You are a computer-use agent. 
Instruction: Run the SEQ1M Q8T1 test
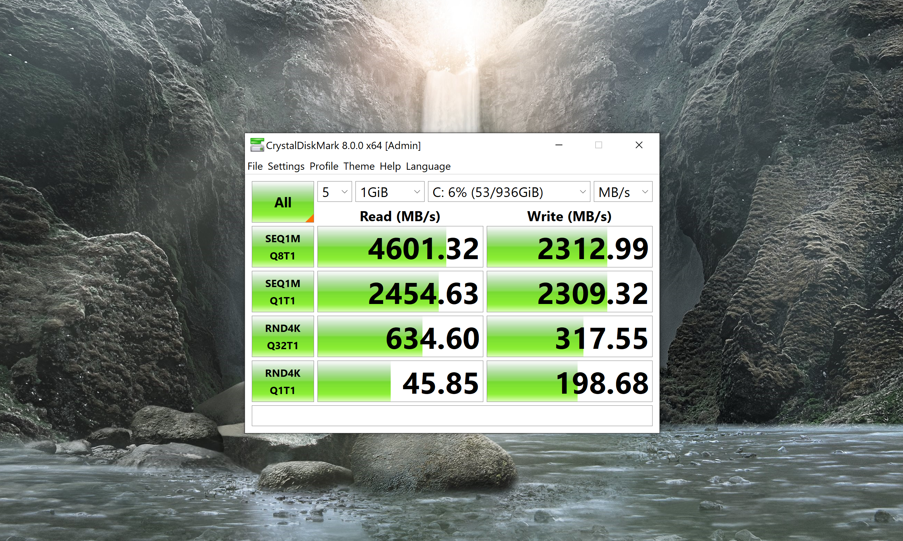283,247
